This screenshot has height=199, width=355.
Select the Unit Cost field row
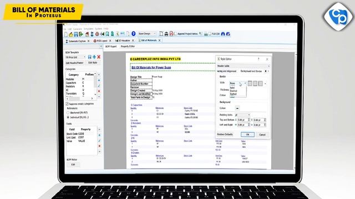click(x=82, y=138)
